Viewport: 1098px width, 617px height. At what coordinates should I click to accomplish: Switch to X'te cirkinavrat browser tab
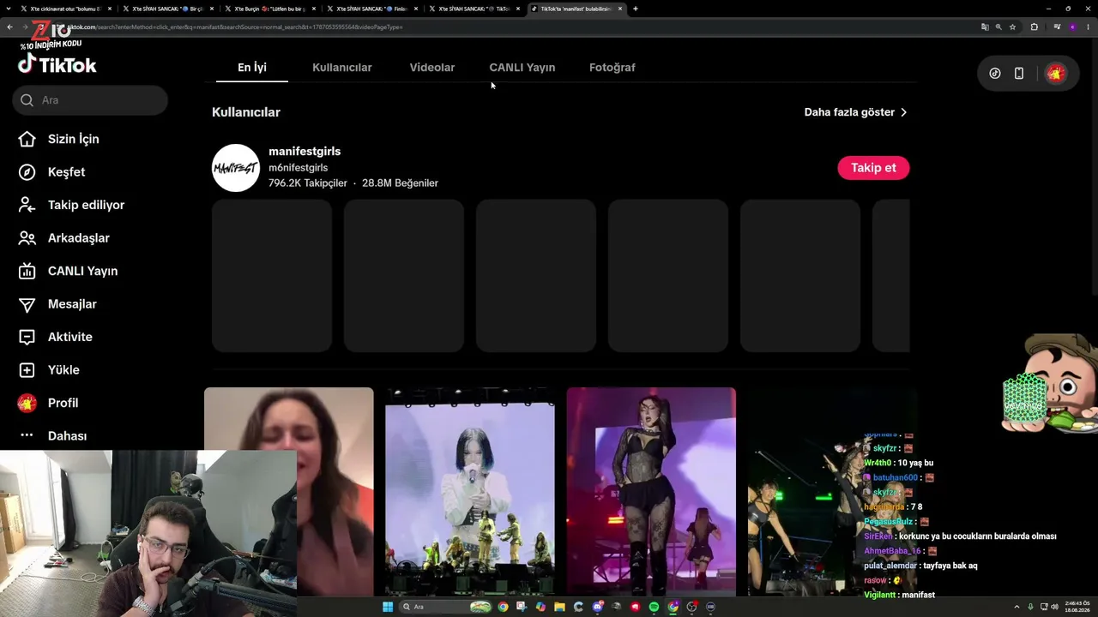pyautogui.click(x=66, y=9)
